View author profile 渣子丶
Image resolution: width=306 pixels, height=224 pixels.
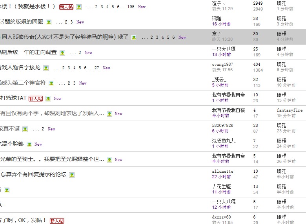click(218, 3)
